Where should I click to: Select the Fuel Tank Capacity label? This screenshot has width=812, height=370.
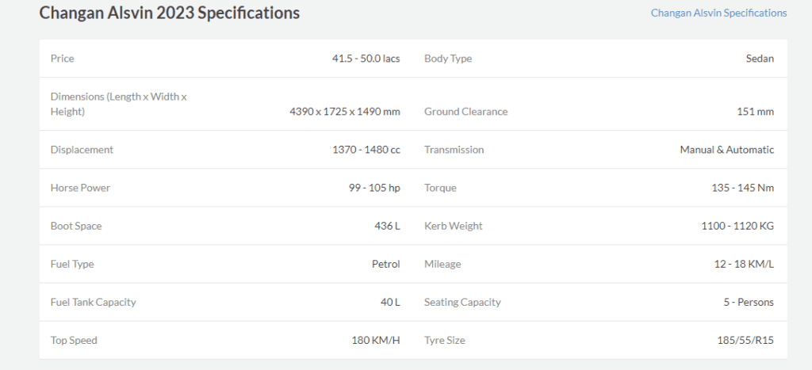pos(94,302)
